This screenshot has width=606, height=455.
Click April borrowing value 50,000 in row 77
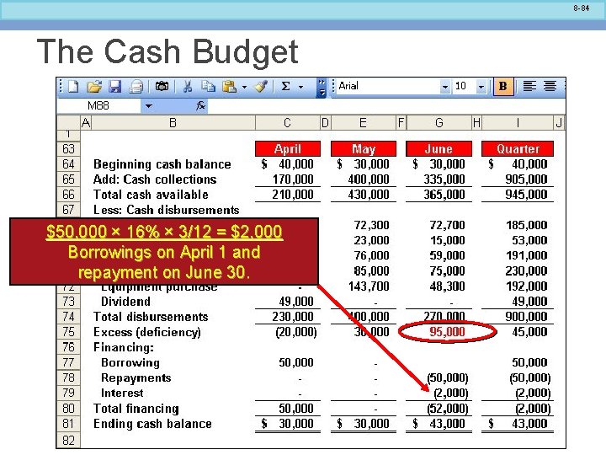pyautogui.click(x=296, y=362)
